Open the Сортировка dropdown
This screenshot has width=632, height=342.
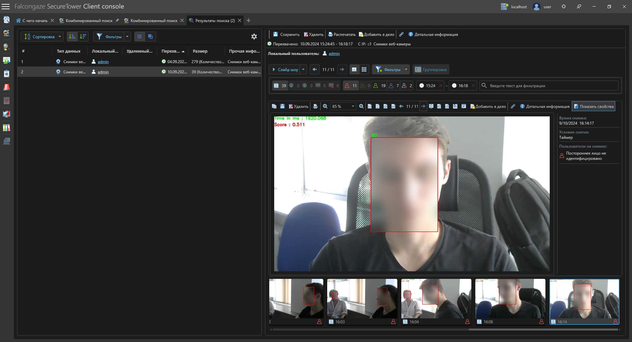[42, 37]
